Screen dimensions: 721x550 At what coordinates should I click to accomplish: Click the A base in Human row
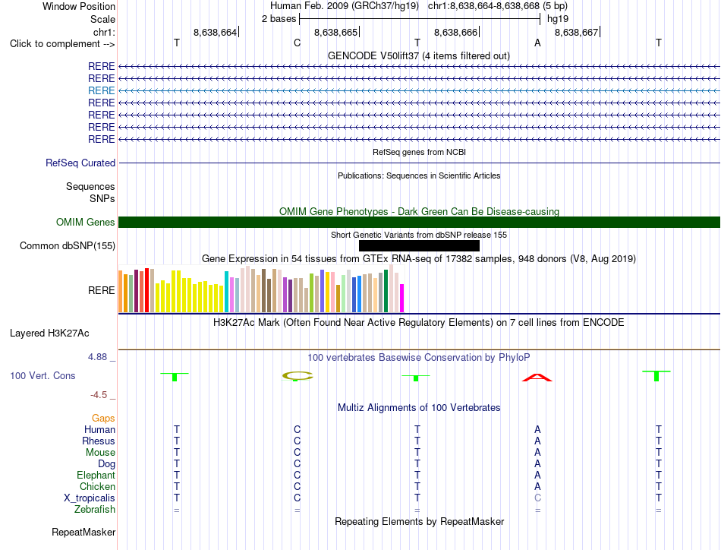(x=537, y=429)
